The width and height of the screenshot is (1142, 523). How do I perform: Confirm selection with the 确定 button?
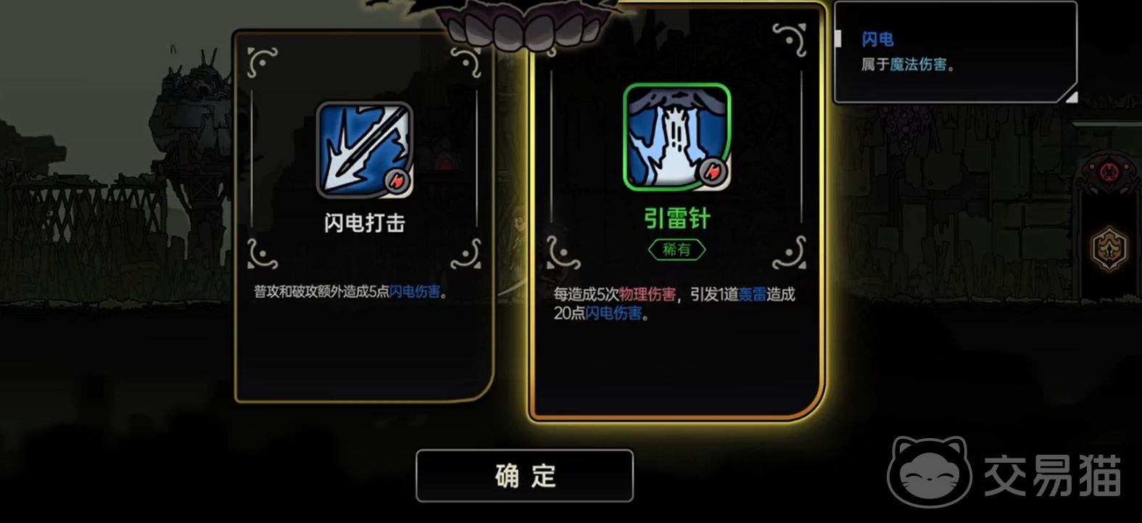point(525,476)
